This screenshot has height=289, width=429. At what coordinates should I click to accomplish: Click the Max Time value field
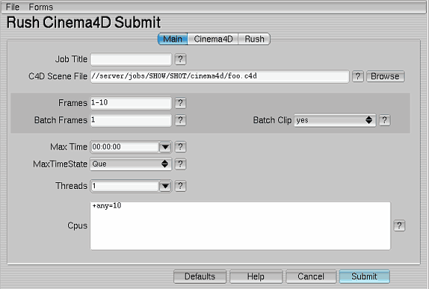(x=125, y=147)
